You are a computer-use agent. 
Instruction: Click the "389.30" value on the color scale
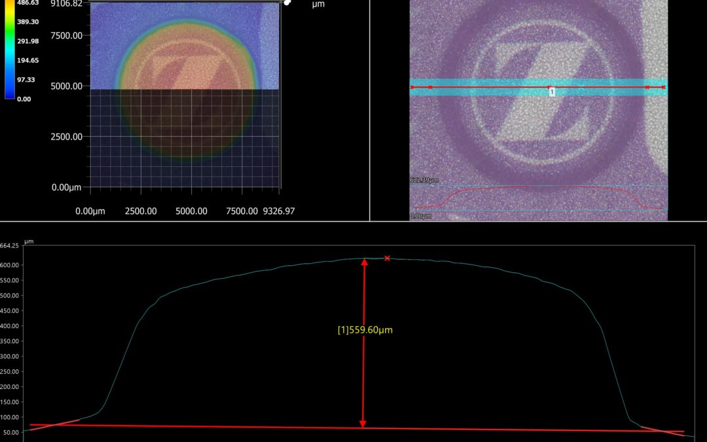click(28, 22)
